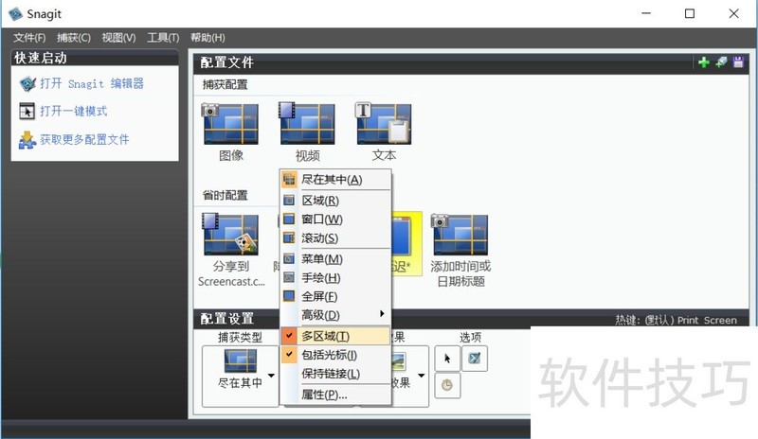This screenshot has height=439, width=758.
Task: Select the 视频 video capture profile
Action: (307, 132)
